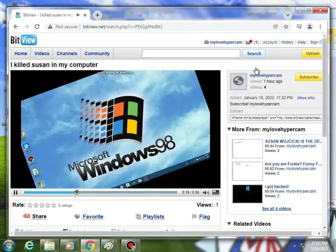This screenshot has width=336, height=252.
Task: Open Chrome media control icon
Action: tap(299, 27)
